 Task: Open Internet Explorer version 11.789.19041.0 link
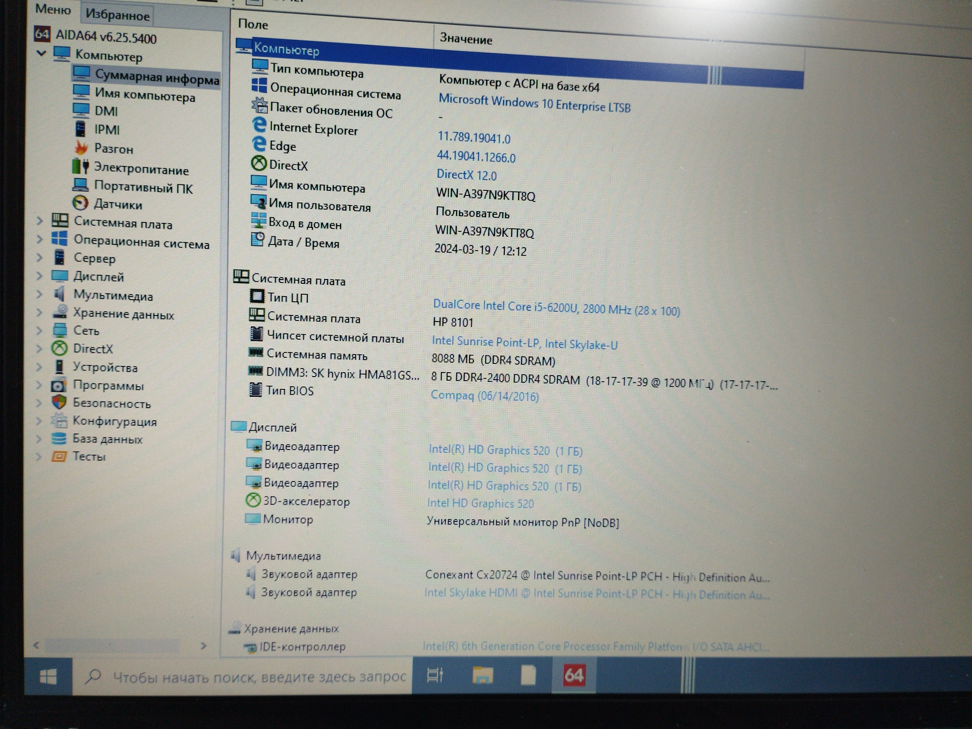point(474,137)
